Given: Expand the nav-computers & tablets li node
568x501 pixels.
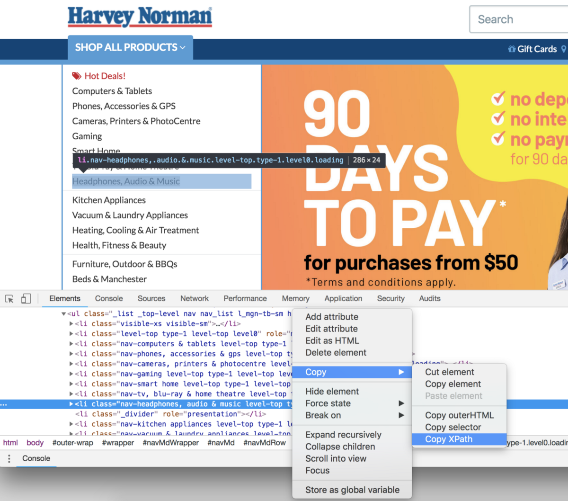Looking at the screenshot, I should tap(71, 344).
